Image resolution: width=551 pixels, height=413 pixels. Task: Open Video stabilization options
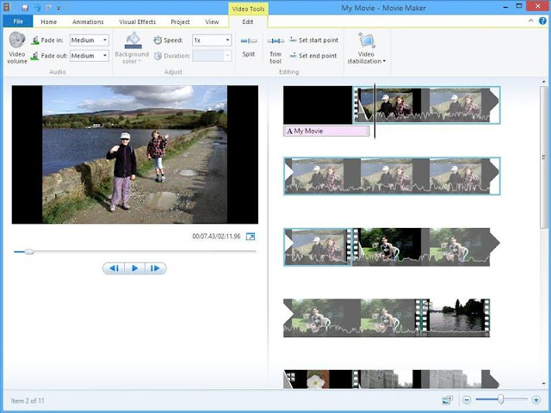pos(367,48)
